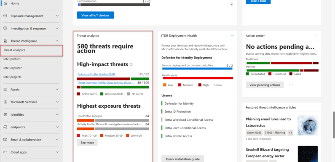Click Entra User Conditional Access entry
The image size is (335, 162).
185,128
